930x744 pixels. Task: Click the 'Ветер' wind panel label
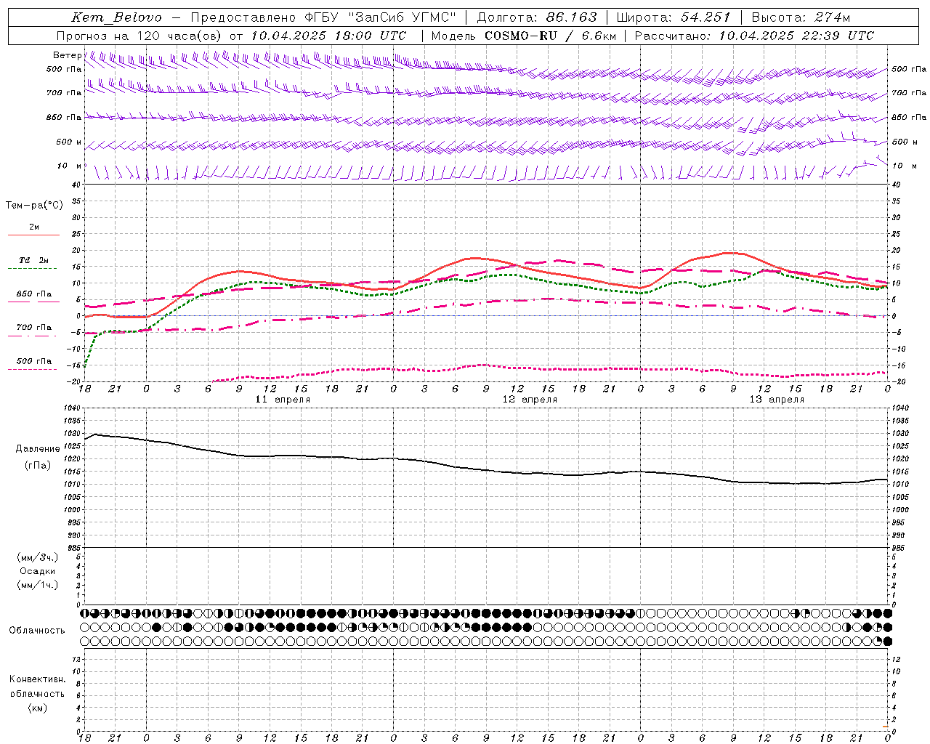click(67, 55)
